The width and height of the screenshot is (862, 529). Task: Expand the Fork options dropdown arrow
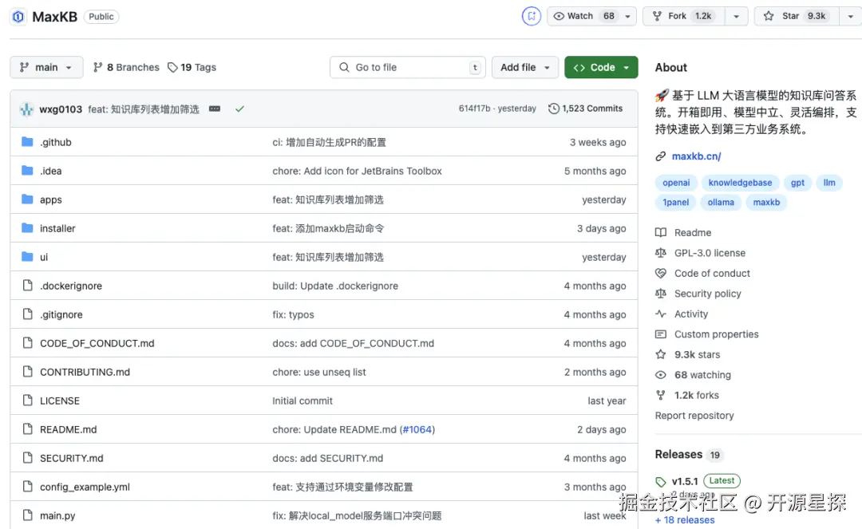tap(736, 16)
